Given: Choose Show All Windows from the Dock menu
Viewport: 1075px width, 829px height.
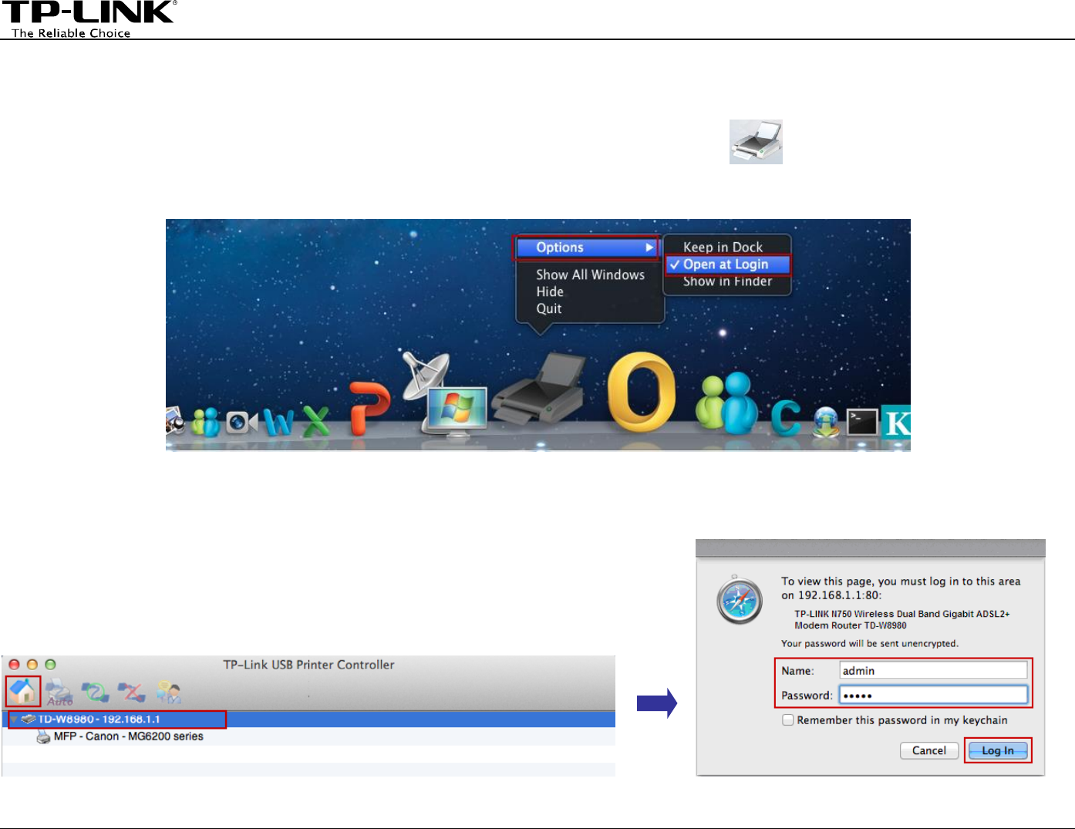Looking at the screenshot, I should tap(591, 275).
